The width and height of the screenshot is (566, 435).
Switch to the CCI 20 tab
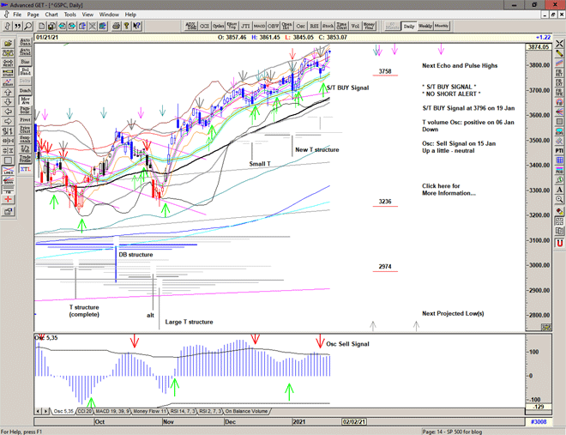[x=86, y=412]
